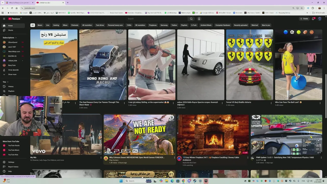327x184 pixels.
Task: Select the Gaming filter chip
Action: click(56, 25)
